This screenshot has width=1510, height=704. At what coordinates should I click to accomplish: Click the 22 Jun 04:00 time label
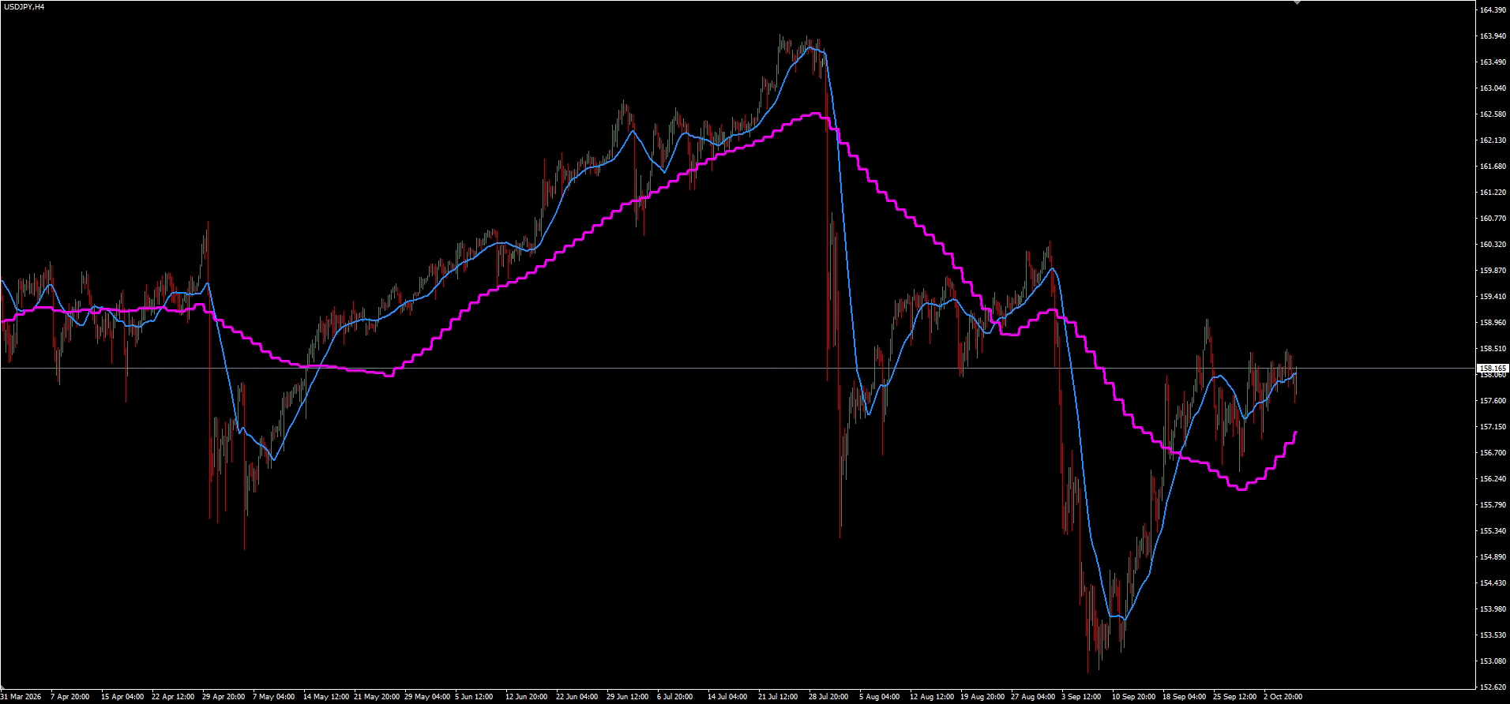tap(577, 697)
